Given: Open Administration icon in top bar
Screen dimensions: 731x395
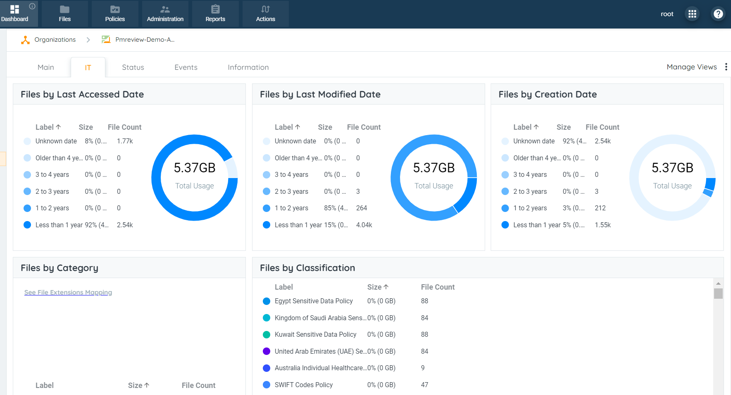Looking at the screenshot, I should click(x=165, y=10).
